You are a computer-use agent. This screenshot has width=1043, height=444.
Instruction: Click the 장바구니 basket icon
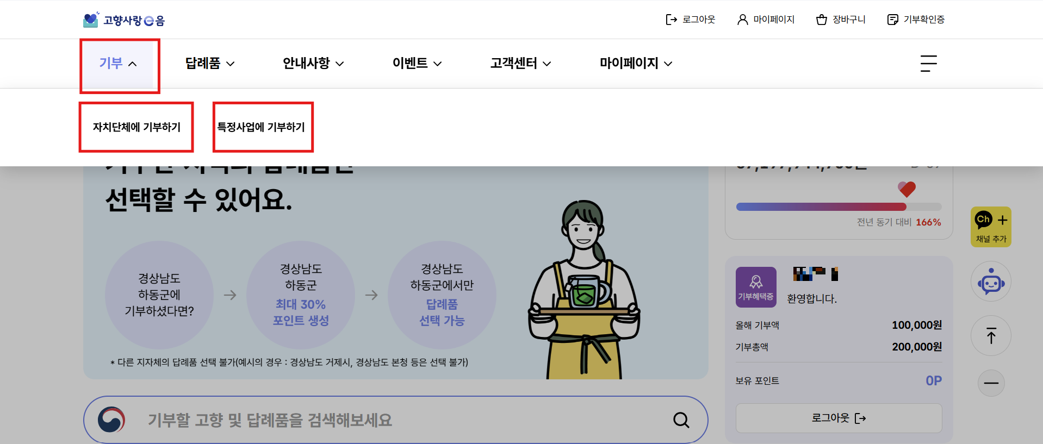point(822,20)
